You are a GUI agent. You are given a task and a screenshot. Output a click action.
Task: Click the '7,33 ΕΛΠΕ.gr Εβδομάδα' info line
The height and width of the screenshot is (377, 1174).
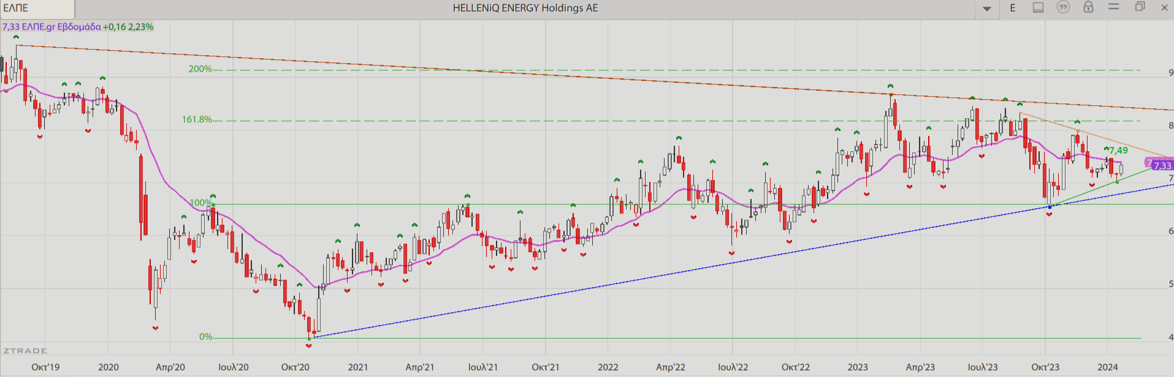click(x=51, y=27)
